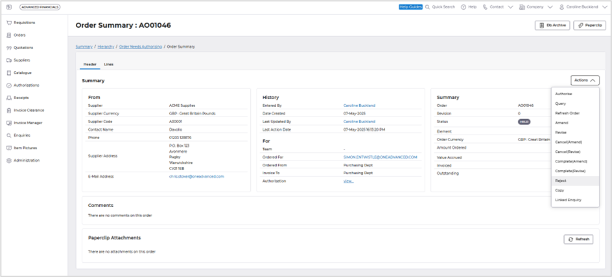
Task: Open Last Updated By Caroline Buckland link
Action: [359, 122]
